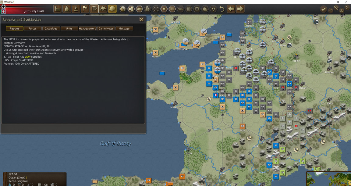Screen dimensions: 351x186
Task: Open the Headquarters tab
Action: click(87, 28)
